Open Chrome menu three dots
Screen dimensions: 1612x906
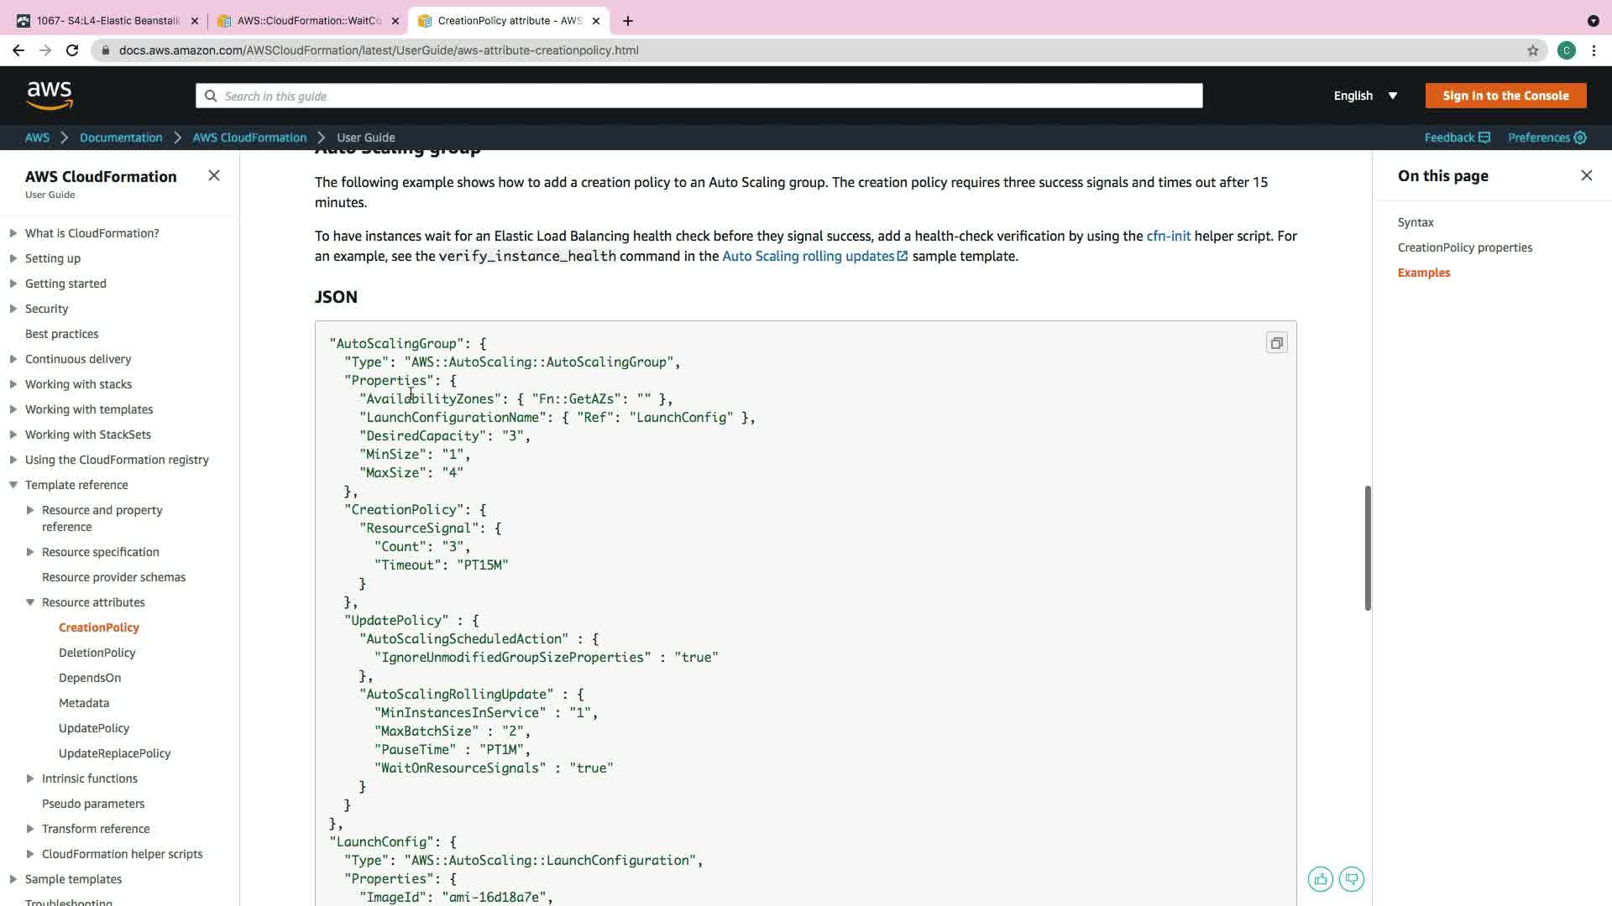[x=1594, y=50]
